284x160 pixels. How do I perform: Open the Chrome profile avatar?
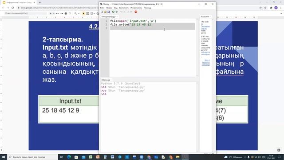click(276, 8)
